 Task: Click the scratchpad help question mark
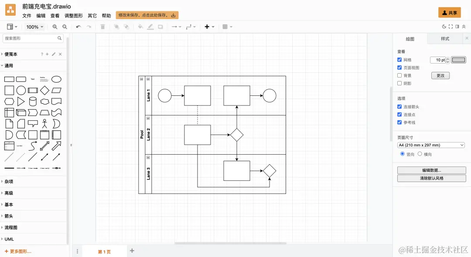pos(42,54)
